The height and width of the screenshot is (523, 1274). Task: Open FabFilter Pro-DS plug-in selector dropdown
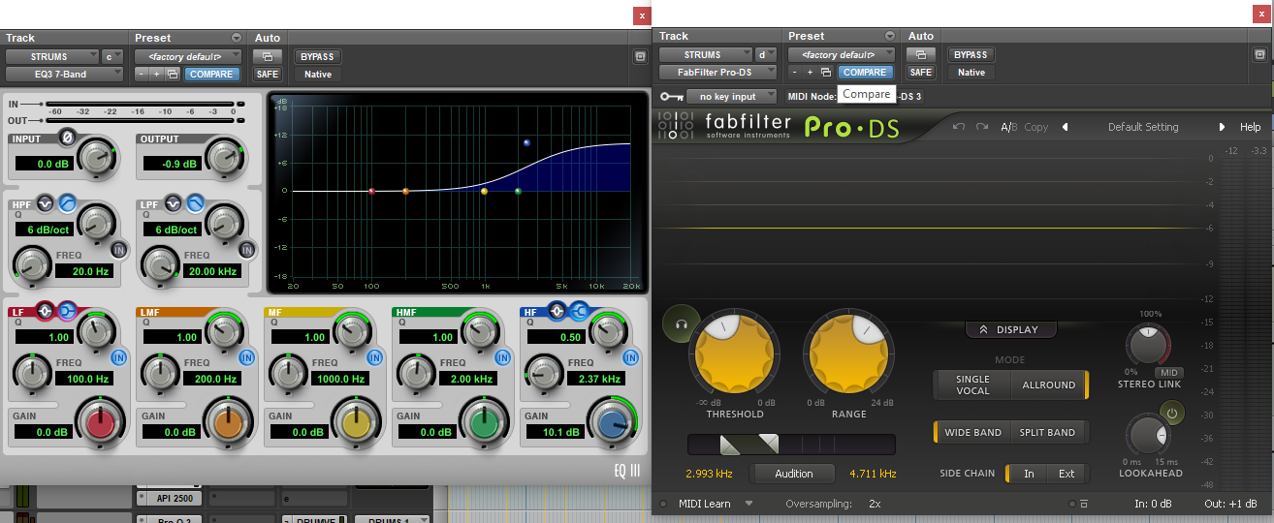pos(718,72)
